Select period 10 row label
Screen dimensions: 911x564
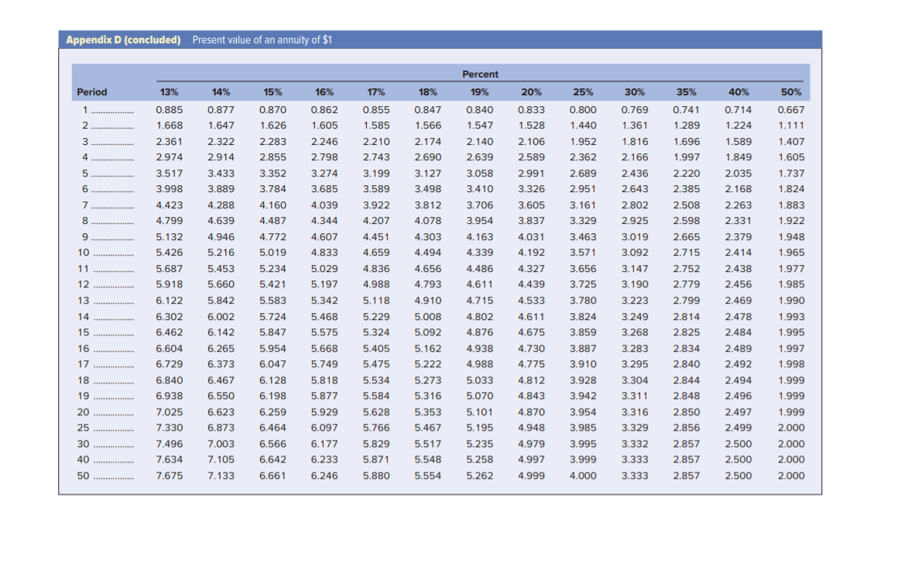(85, 252)
